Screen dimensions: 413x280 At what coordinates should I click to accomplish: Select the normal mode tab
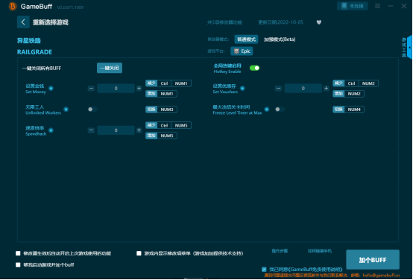click(246, 39)
